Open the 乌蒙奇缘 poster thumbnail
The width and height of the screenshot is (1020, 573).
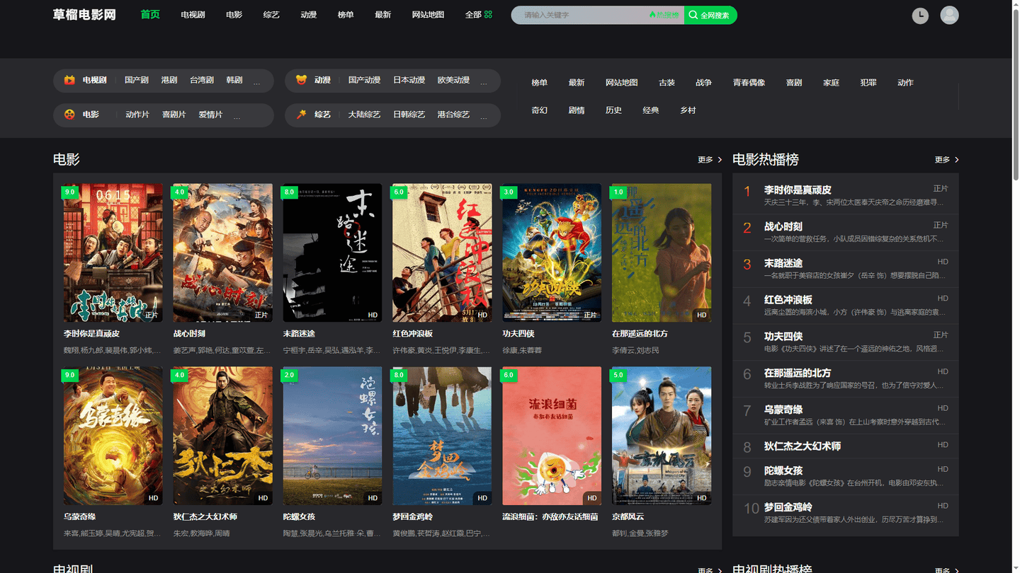pos(113,436)
